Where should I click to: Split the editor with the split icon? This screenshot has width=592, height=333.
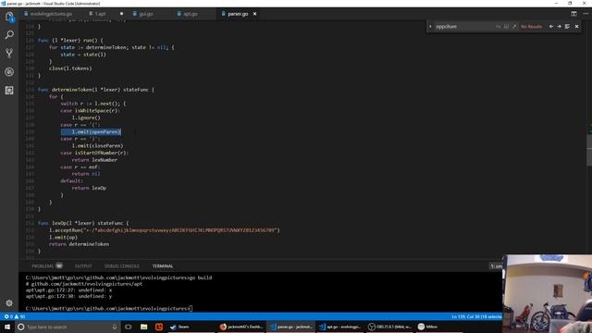pos(573,14)
